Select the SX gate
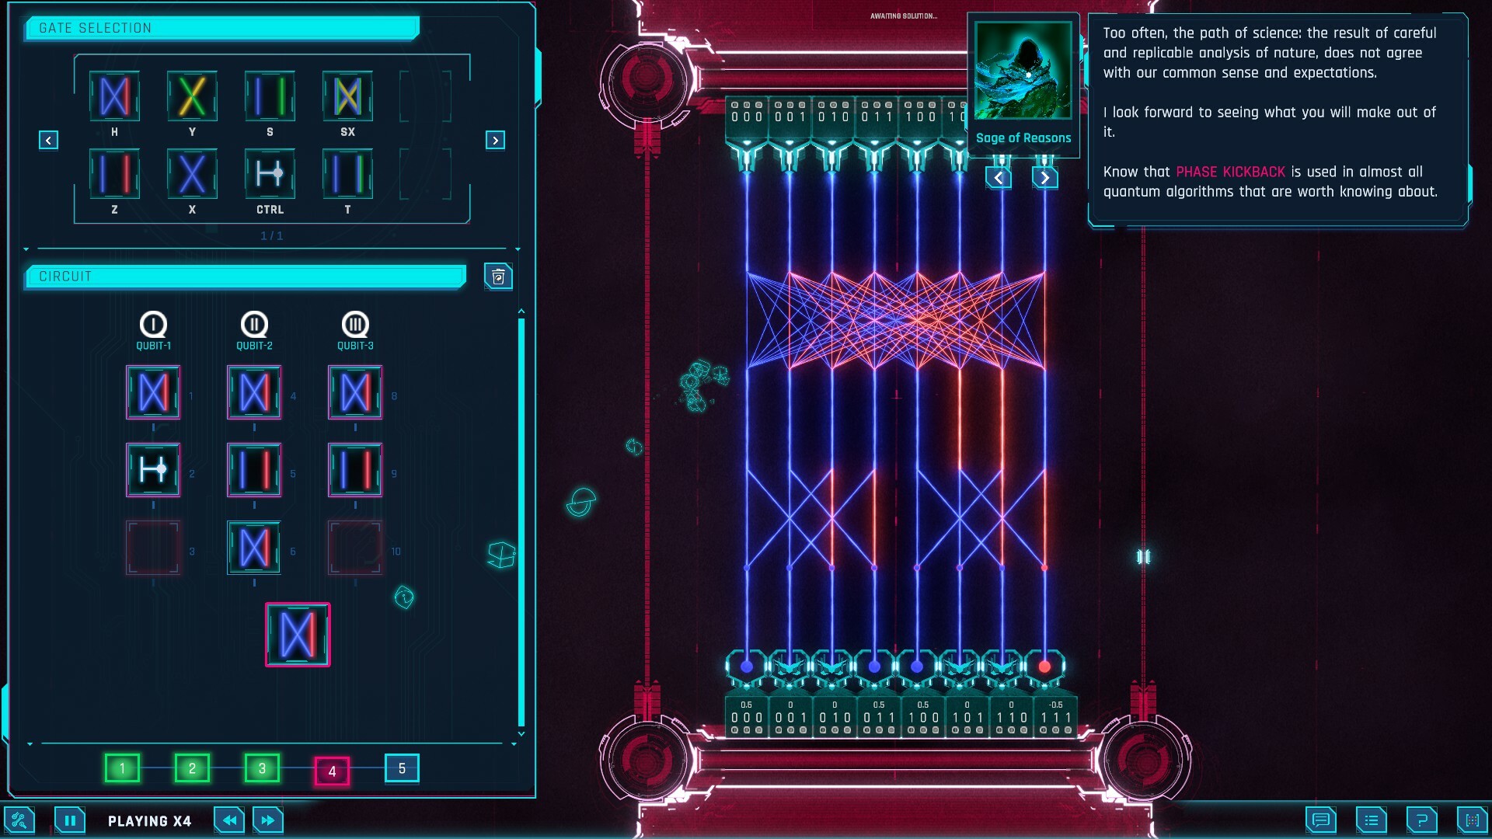 point(347,96)
